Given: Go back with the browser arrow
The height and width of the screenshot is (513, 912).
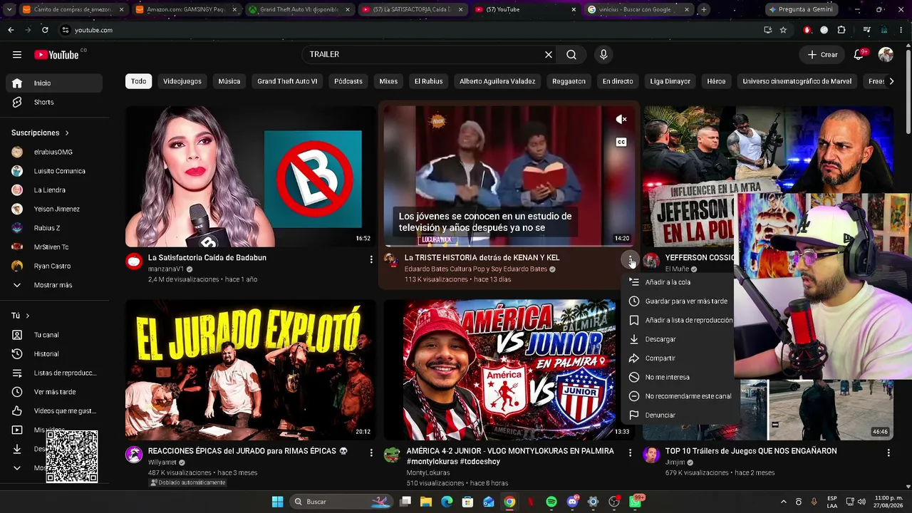Looking at the screenshot, I should 11,30.
